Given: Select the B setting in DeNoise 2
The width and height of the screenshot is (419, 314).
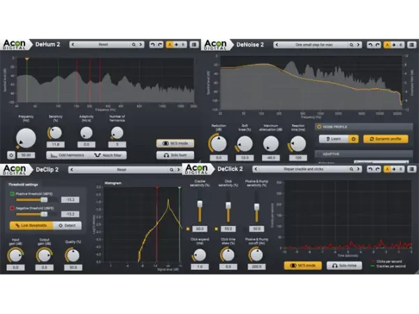Looking at the screenshot, I should [x=401, y=45].
